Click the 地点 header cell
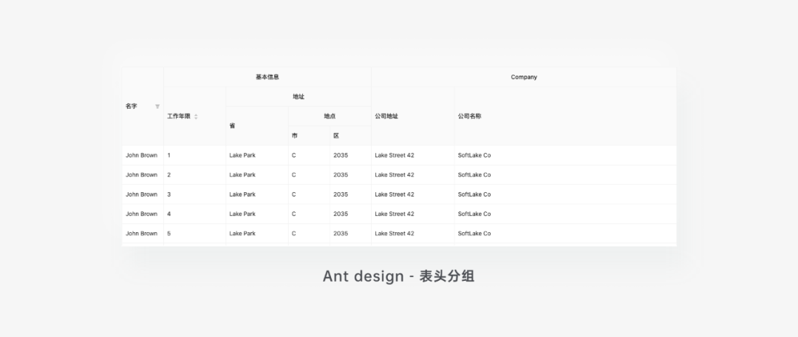798x337 pixels. pyautogui.click(x=330, y=116)
